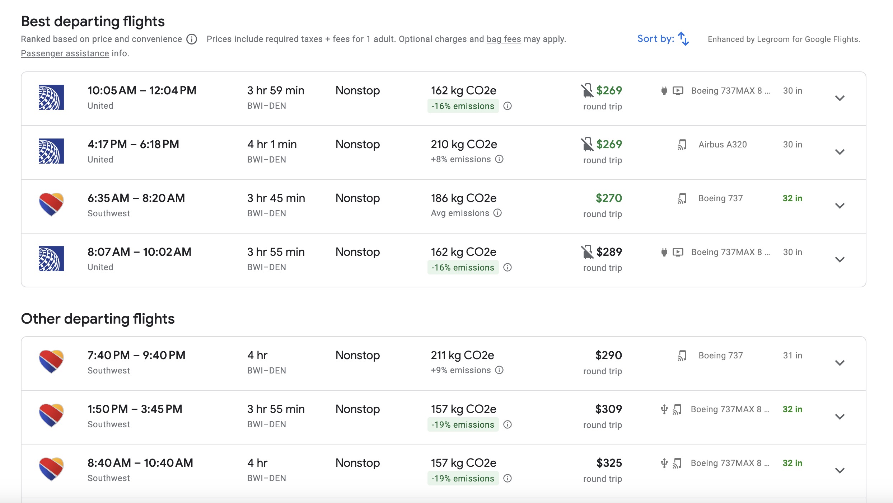
Task: Click the Southwest heart logo on the 6:35 AM flight
Action: [x=51, y=205]
